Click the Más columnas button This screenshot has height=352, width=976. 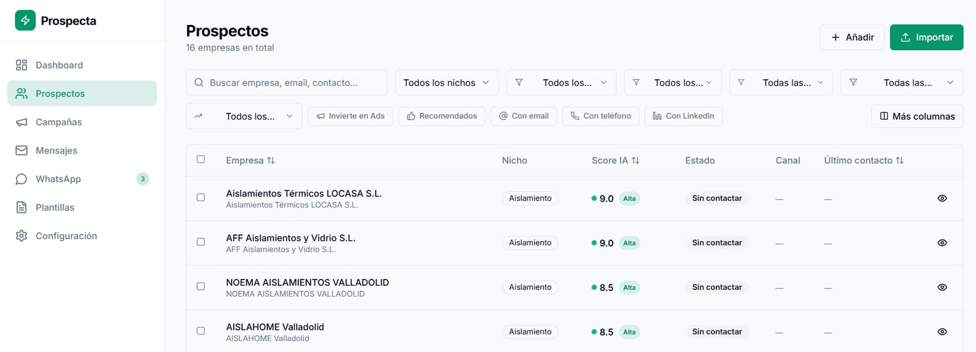(917, 116)
